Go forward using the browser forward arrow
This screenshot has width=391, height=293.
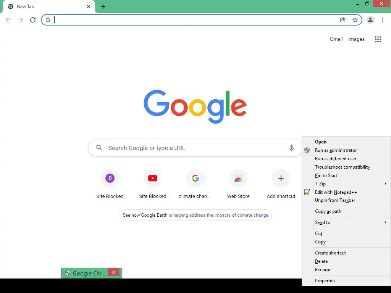21,20
